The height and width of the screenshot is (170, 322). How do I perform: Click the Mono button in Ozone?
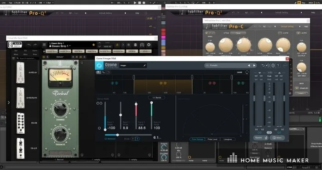pos(277,138)
